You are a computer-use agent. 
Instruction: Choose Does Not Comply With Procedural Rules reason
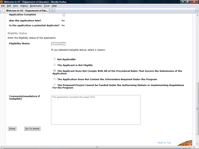tap(55, 70)
